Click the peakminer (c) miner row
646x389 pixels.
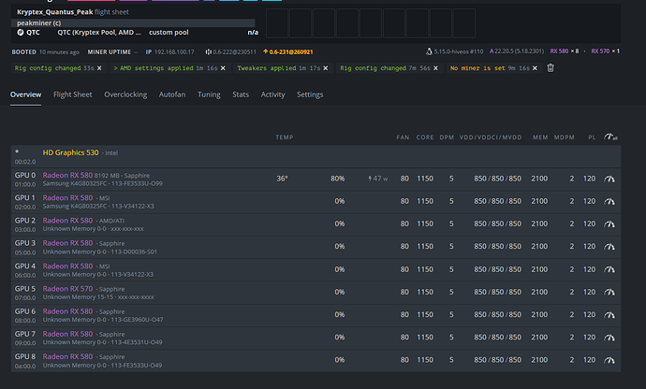133,23
